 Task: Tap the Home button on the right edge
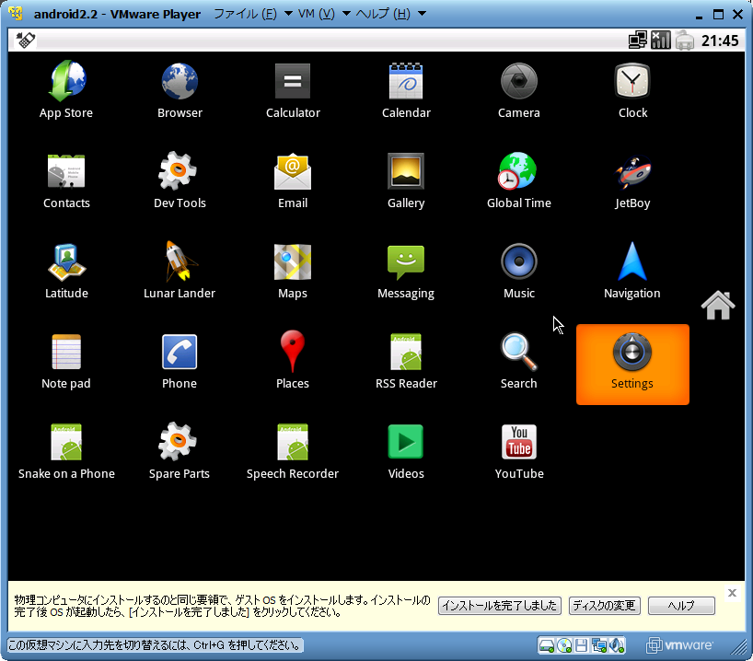[x=718, y=305]
